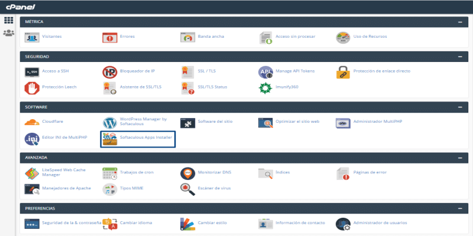Click the Páginas de error icon
Image resolution: width=473 pixels, height=236 pixels.
[344, 173]
